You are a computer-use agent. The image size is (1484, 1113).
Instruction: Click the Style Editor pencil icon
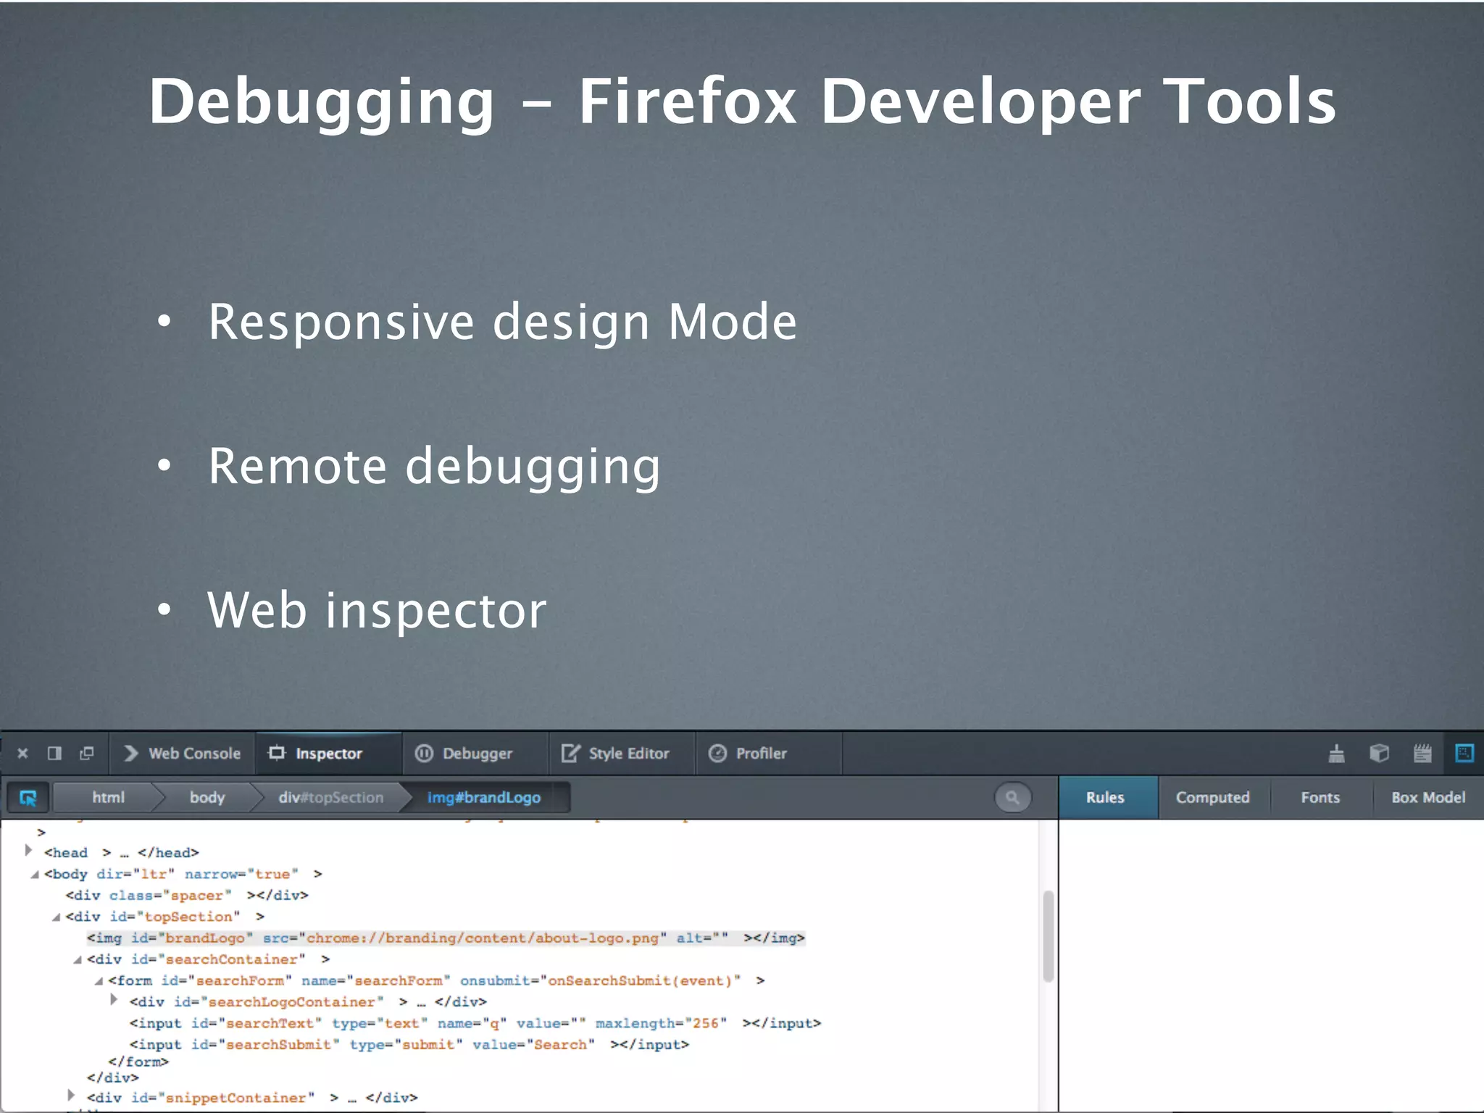571,754
